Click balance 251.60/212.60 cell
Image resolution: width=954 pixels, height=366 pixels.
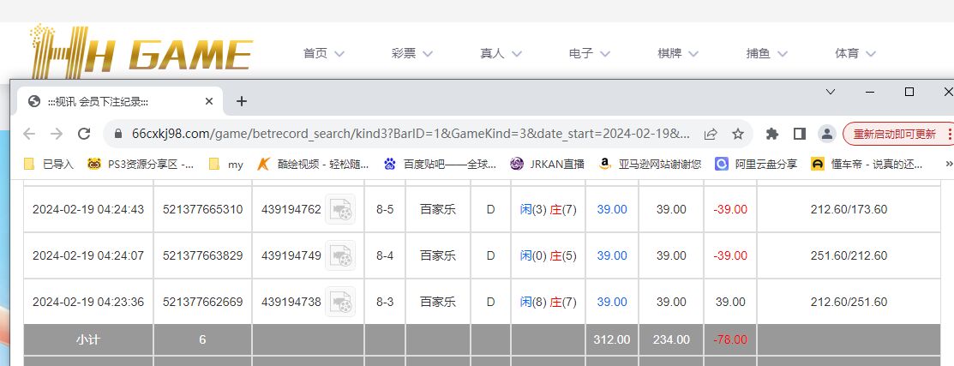coord(849,255)
